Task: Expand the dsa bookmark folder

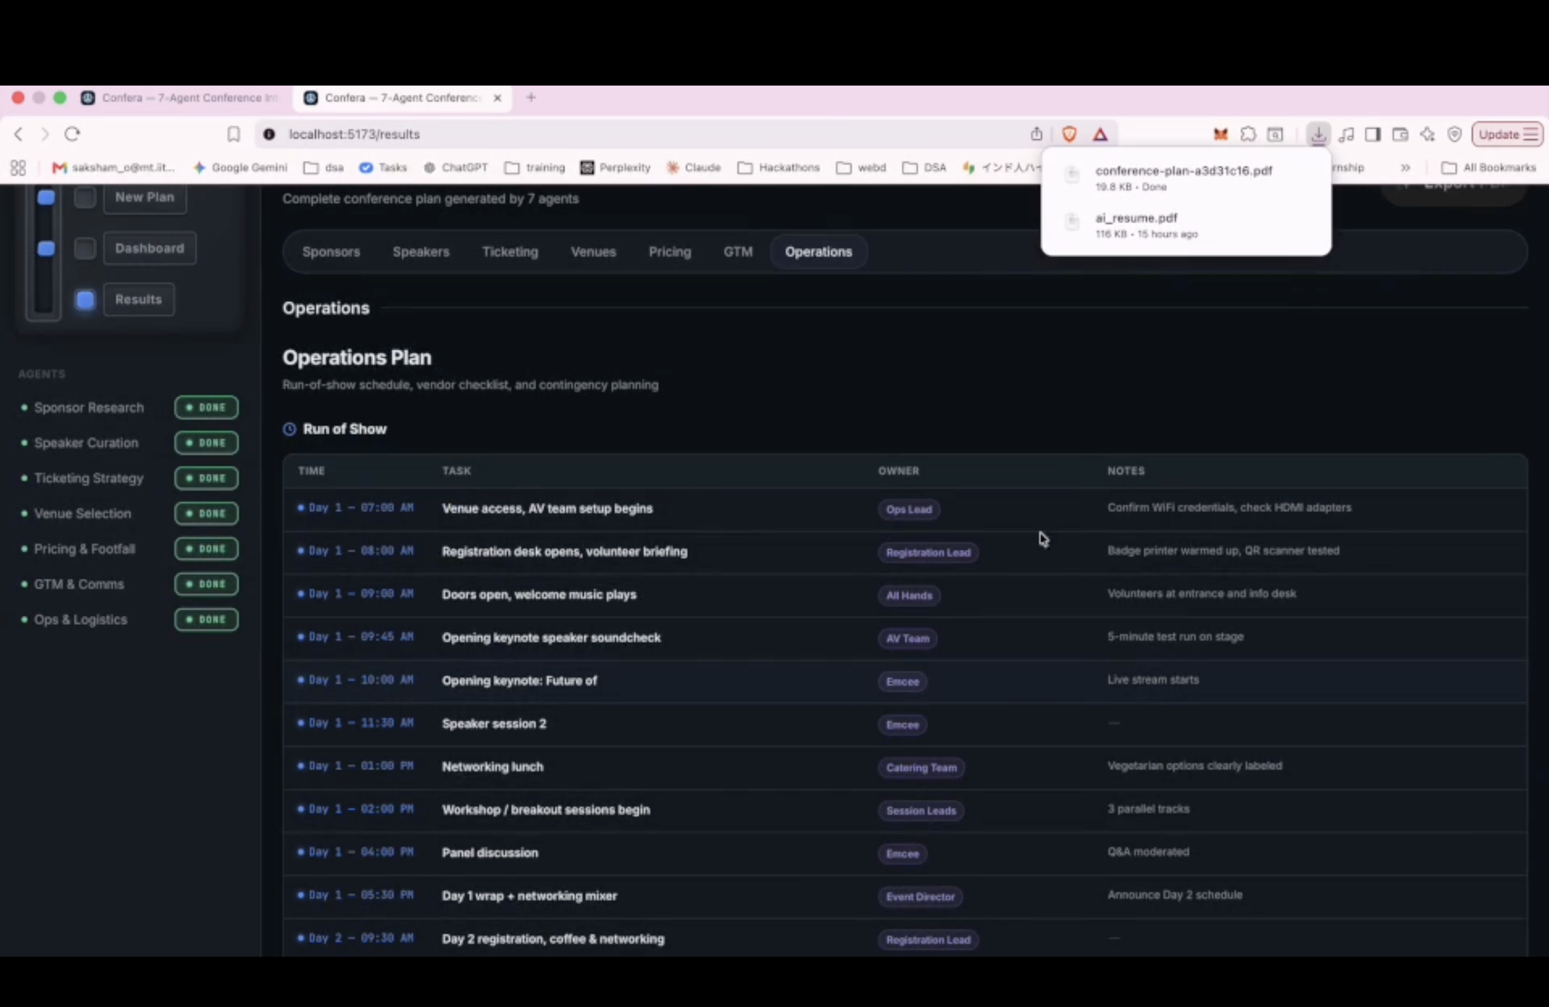Action: [323, 168]
